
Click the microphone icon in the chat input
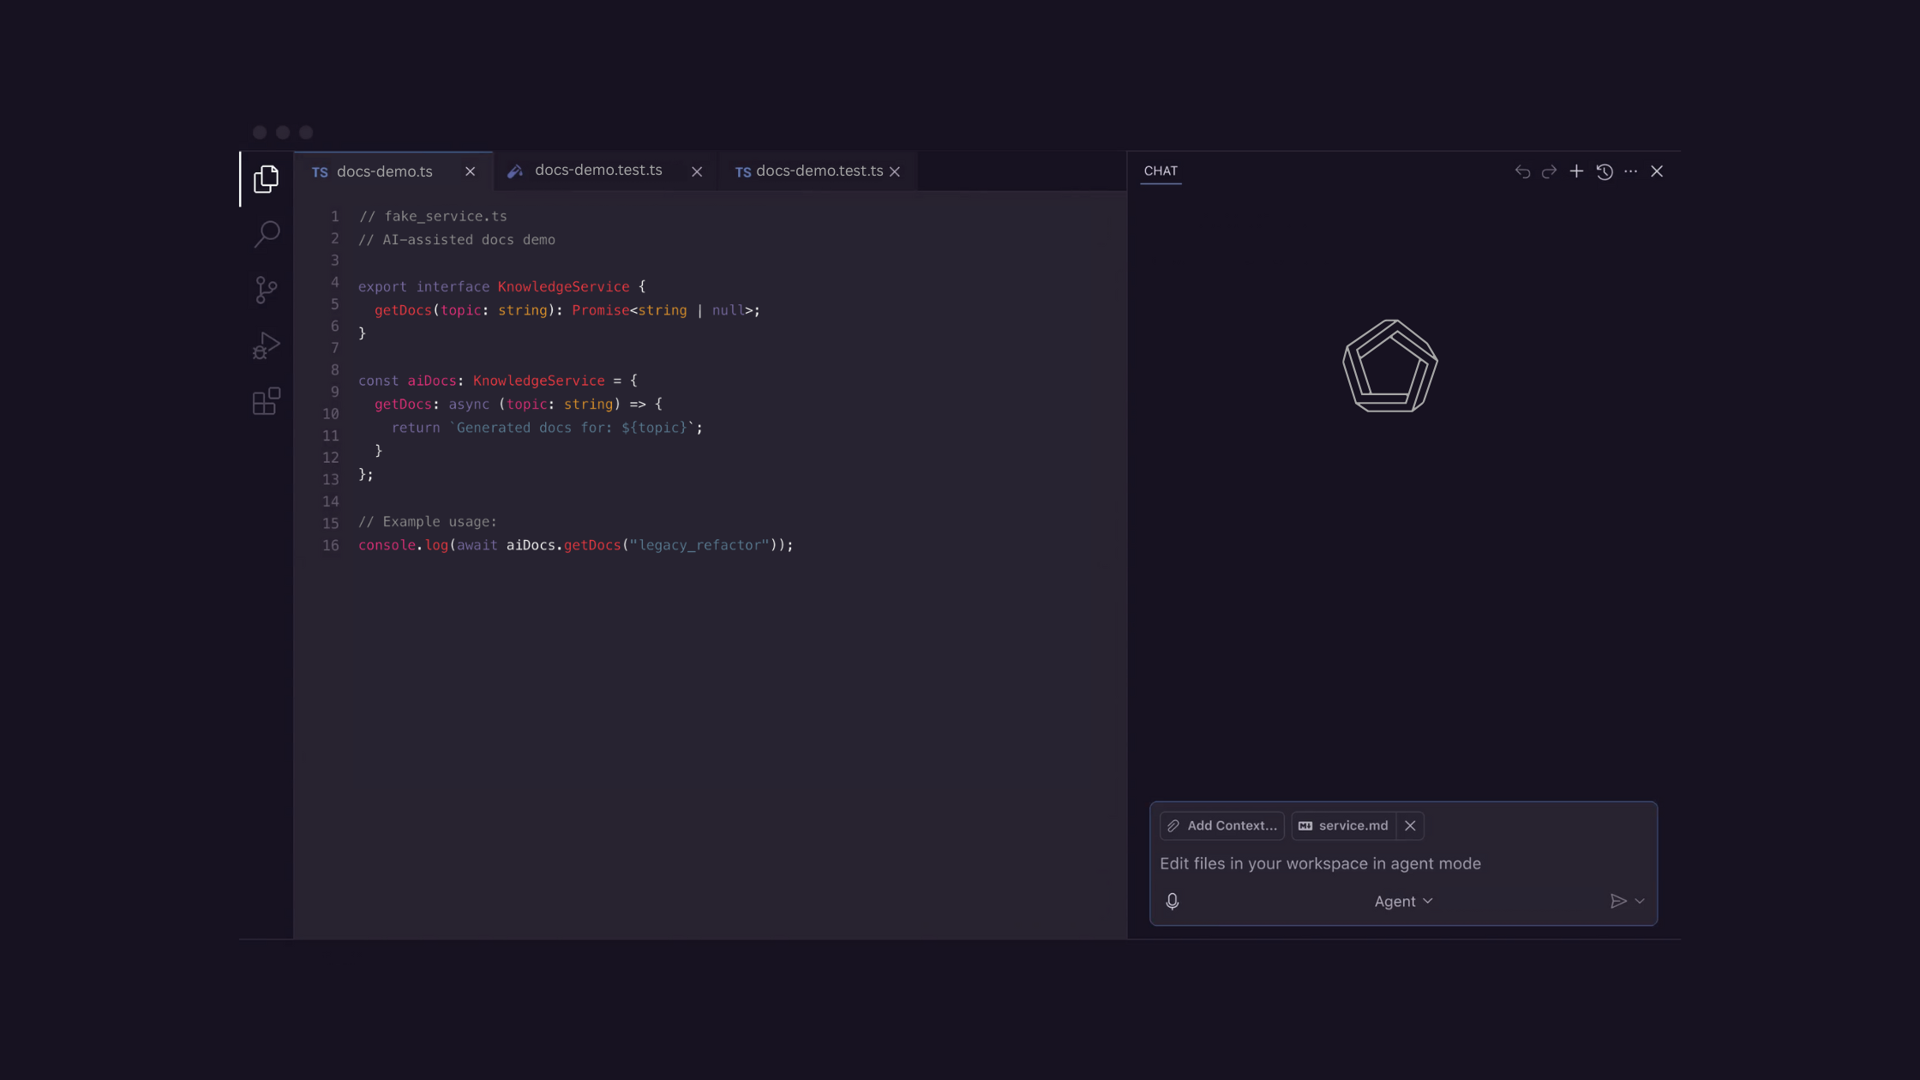point(1173,901)
